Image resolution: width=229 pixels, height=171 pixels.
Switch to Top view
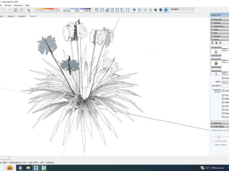[102, 10]
